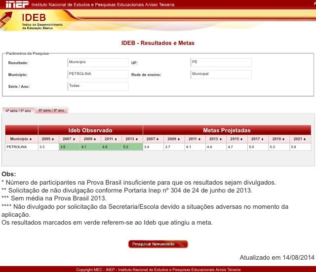The height and width of the screenshot is (272, 316).
Task: Open the 4ª série / 5º ano tab
Action: tap(18, 111)
